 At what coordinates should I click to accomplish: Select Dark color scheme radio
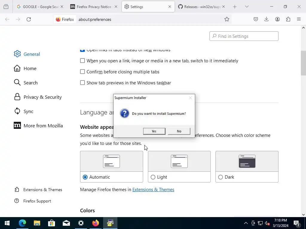tap(221, 177)
